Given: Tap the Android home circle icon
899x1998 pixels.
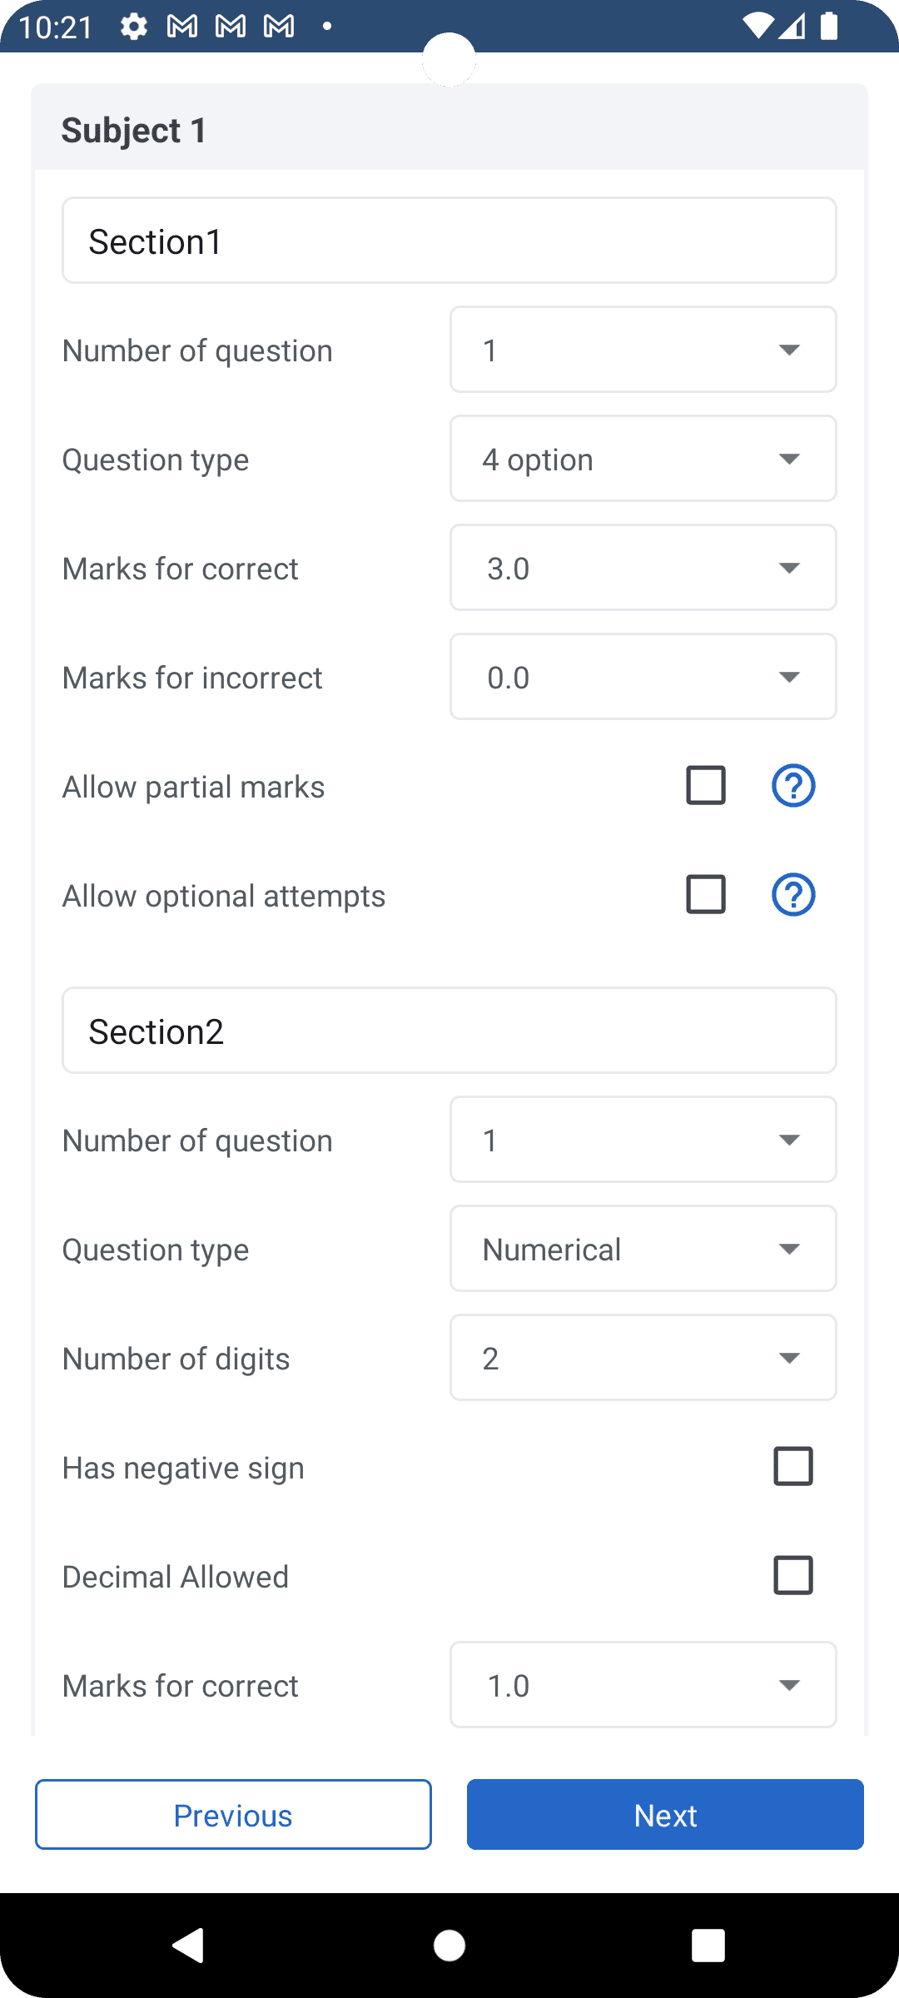Looking at the screenshot, I should (x=449, y=1946).
